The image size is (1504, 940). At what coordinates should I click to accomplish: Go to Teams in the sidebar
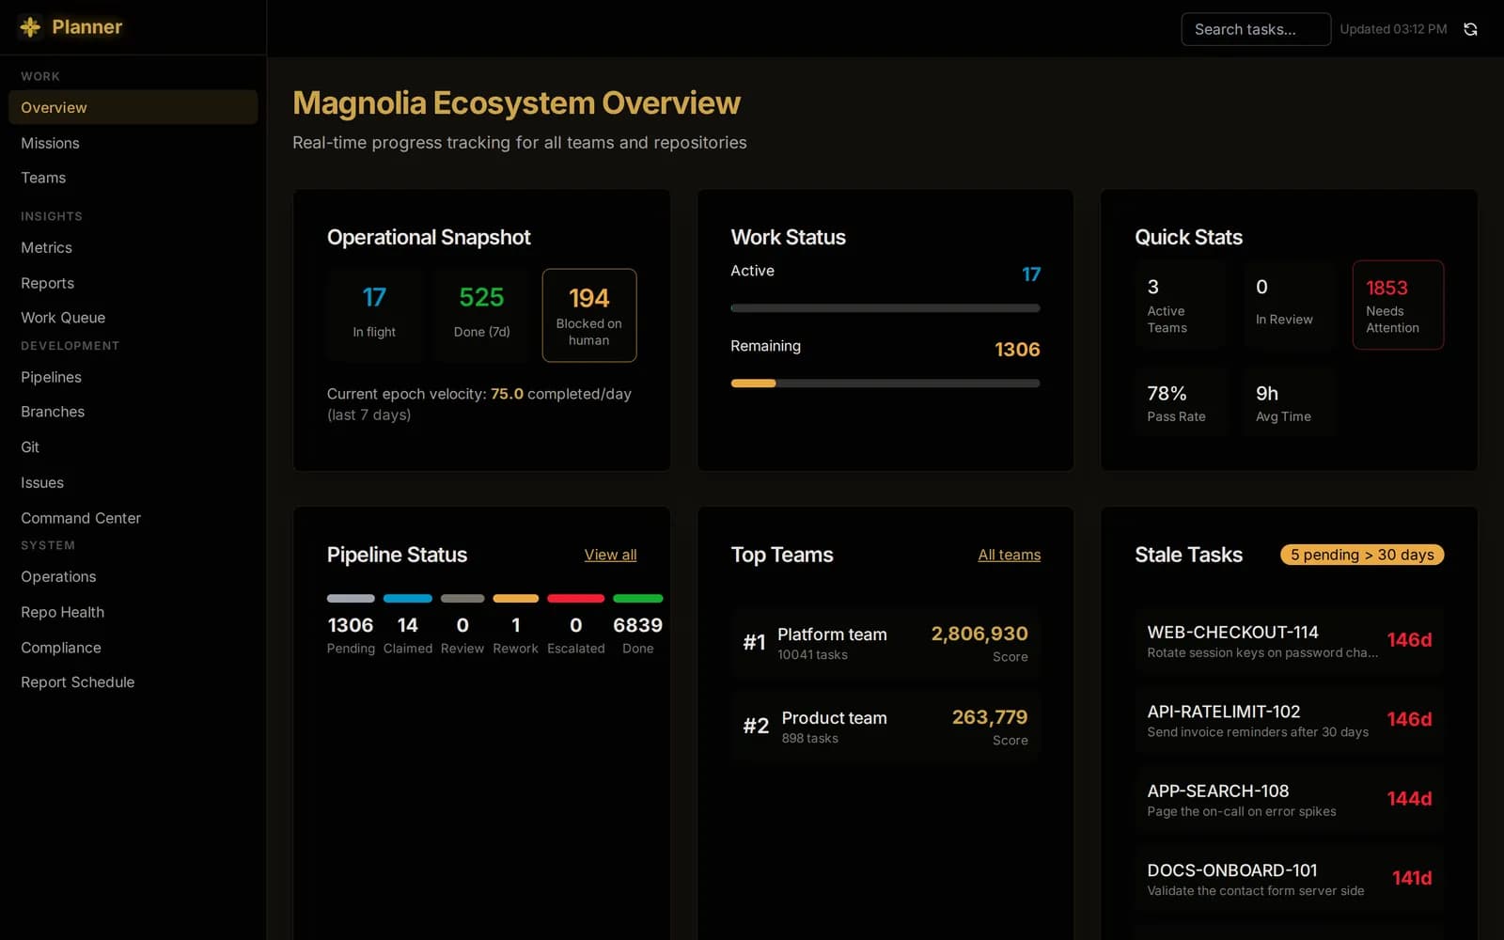pyautogui.click(x=133, y=178)
